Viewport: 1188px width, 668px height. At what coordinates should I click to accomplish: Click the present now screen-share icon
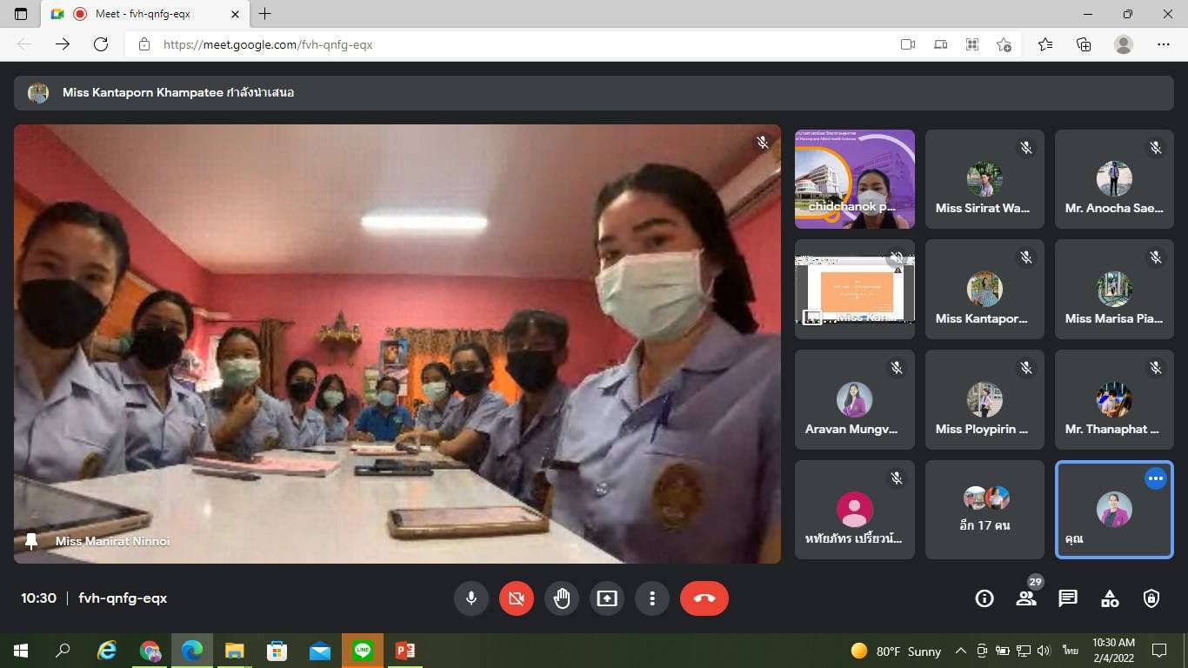coord(607,598)
